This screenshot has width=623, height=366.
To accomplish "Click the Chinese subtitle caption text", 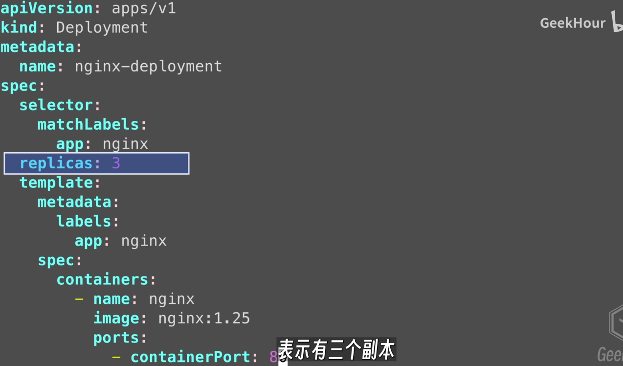I will (336, 350).
